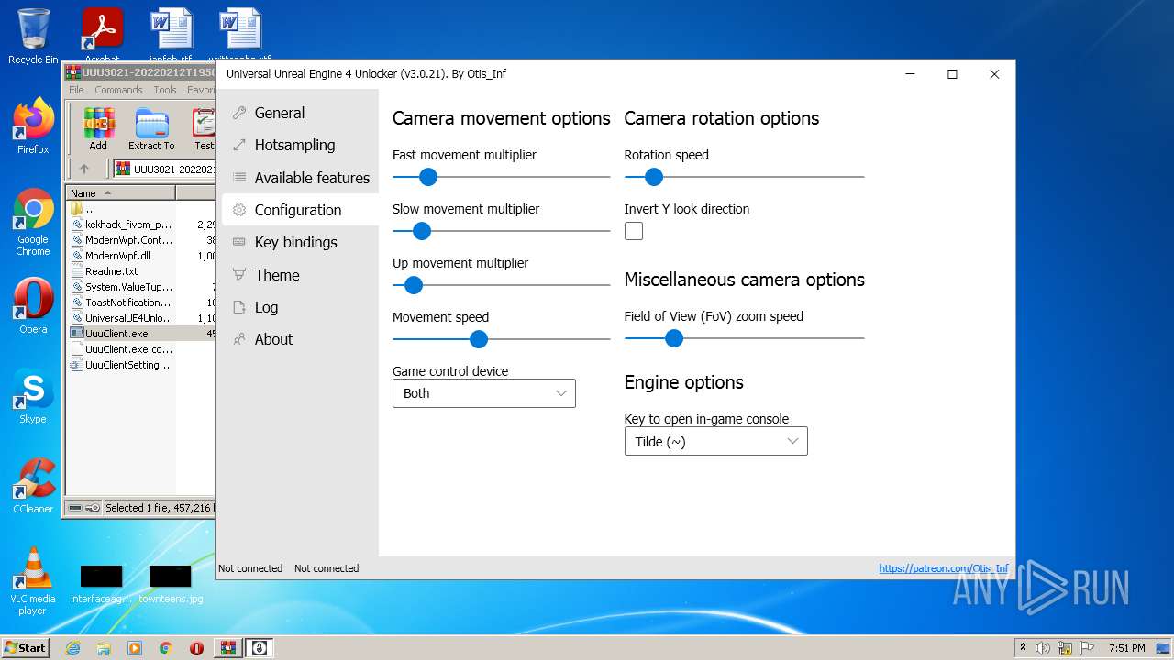Open the Skype desktop shortcut
The width and height of the screenshot is (1174, 660).
pyautogui.click(x=33, y=396)
